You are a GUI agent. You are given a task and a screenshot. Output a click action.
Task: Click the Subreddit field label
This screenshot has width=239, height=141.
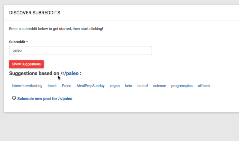click(x=17, y=42)
